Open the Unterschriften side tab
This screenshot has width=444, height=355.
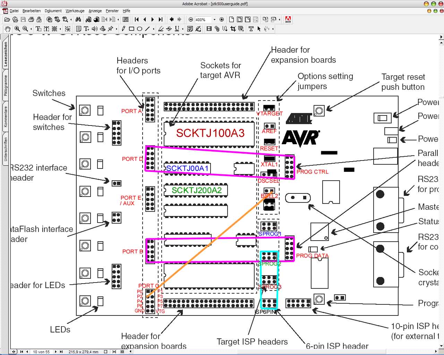[6, 149]
